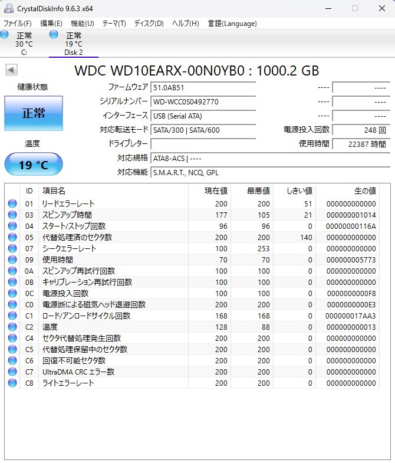Open the 機能(U) menu
The height and width of the screenshot is (463, 395).
point(83,24)
